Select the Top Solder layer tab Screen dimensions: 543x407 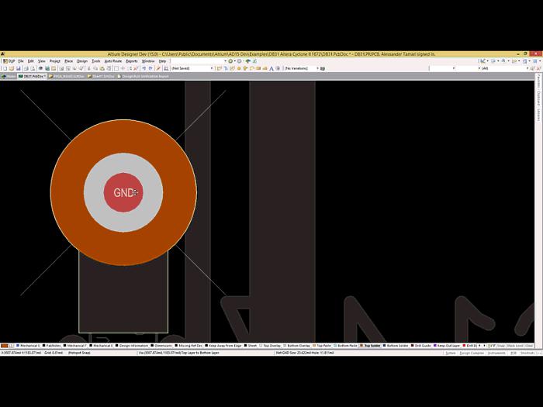point(370,346)
